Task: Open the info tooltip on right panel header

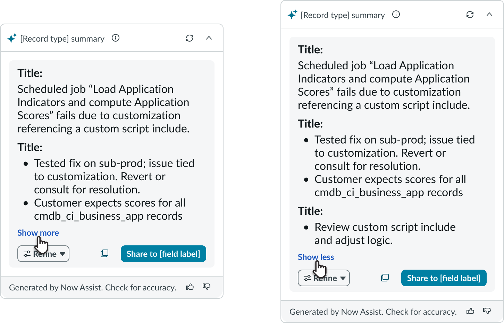Action: (x=396, y=15)
